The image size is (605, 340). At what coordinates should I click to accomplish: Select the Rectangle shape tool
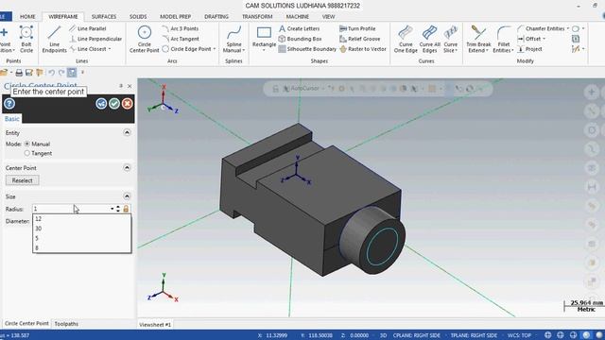tap(264, 39)
